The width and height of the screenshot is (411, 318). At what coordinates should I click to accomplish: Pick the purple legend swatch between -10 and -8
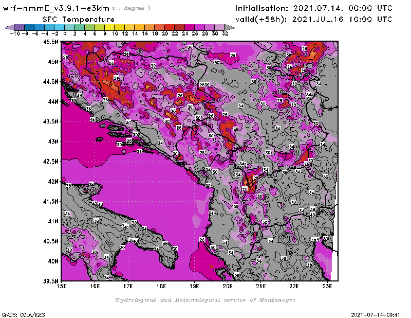(20, 27)
